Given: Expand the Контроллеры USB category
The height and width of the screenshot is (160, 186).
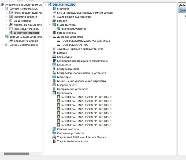Looking at the screenshot, I should [x=50, y=69].
